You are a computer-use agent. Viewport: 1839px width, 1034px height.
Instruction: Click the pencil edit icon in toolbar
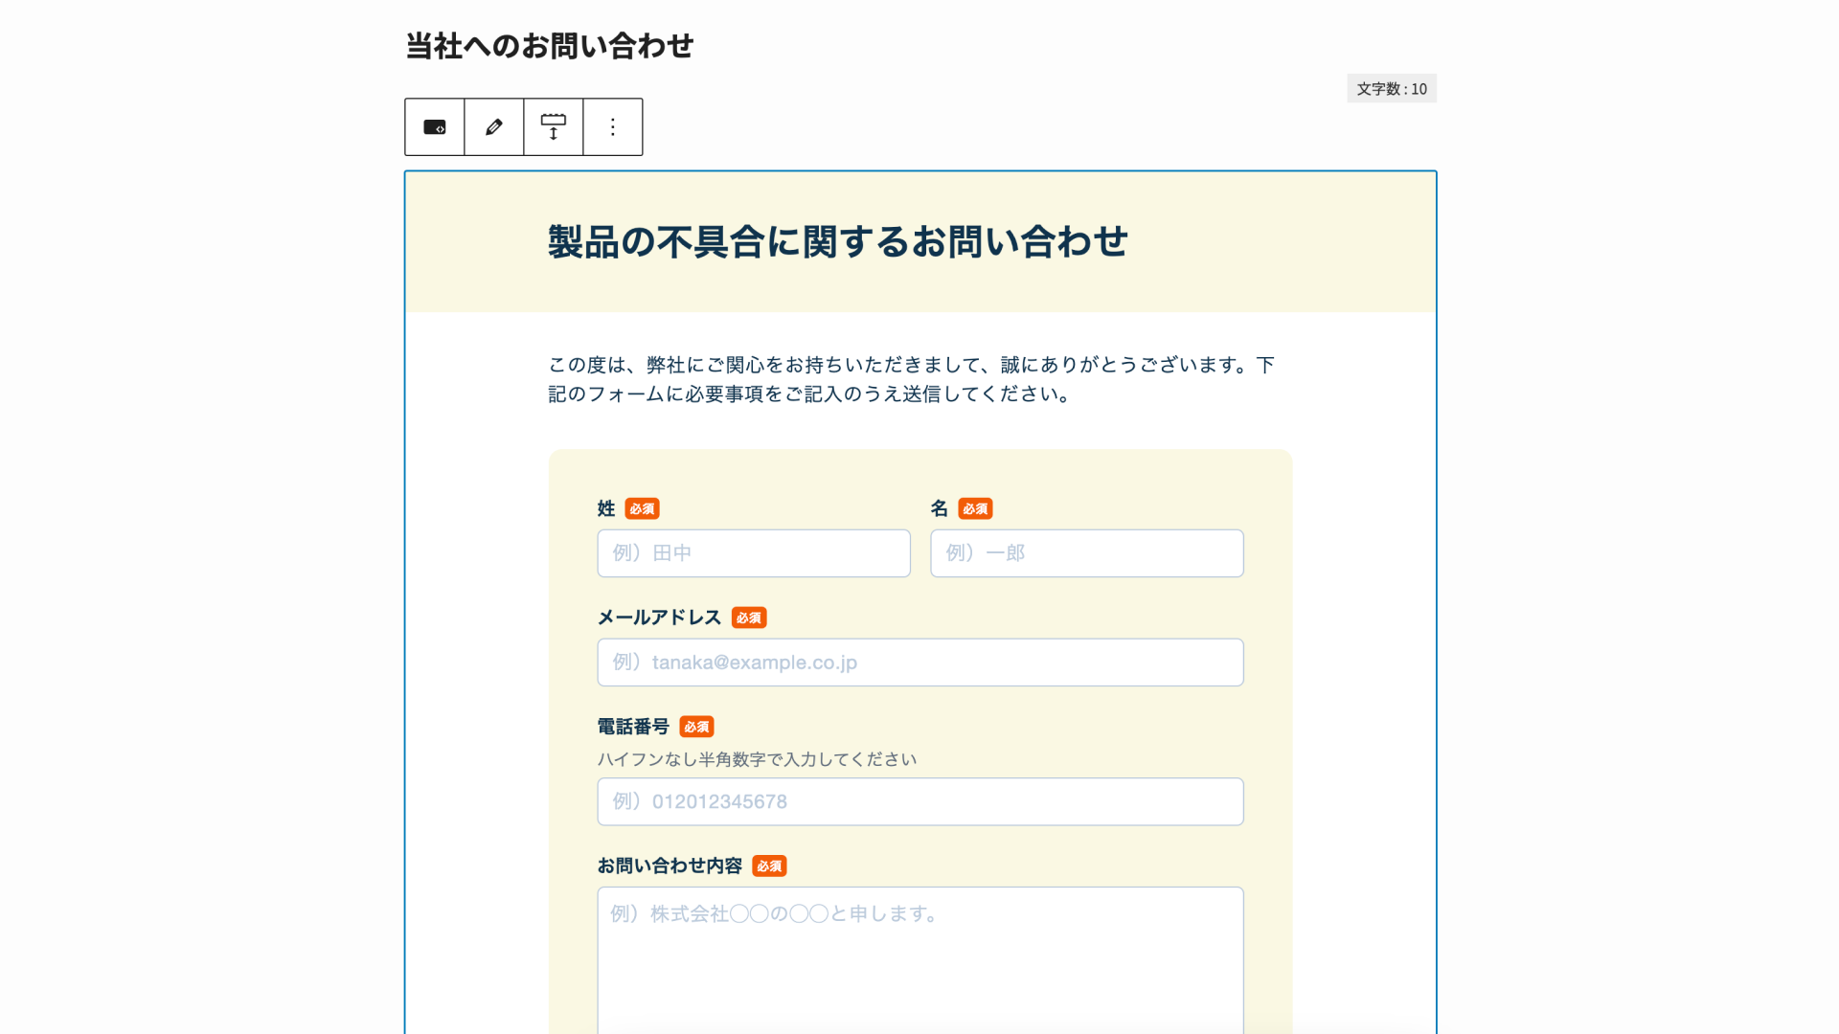[x=494, y=127]
